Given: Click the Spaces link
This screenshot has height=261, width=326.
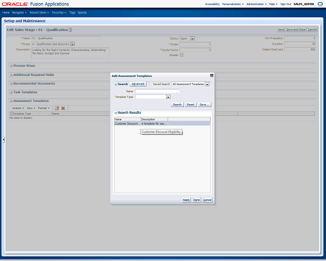Looking at the screenshot, I should tap(82, 13).
